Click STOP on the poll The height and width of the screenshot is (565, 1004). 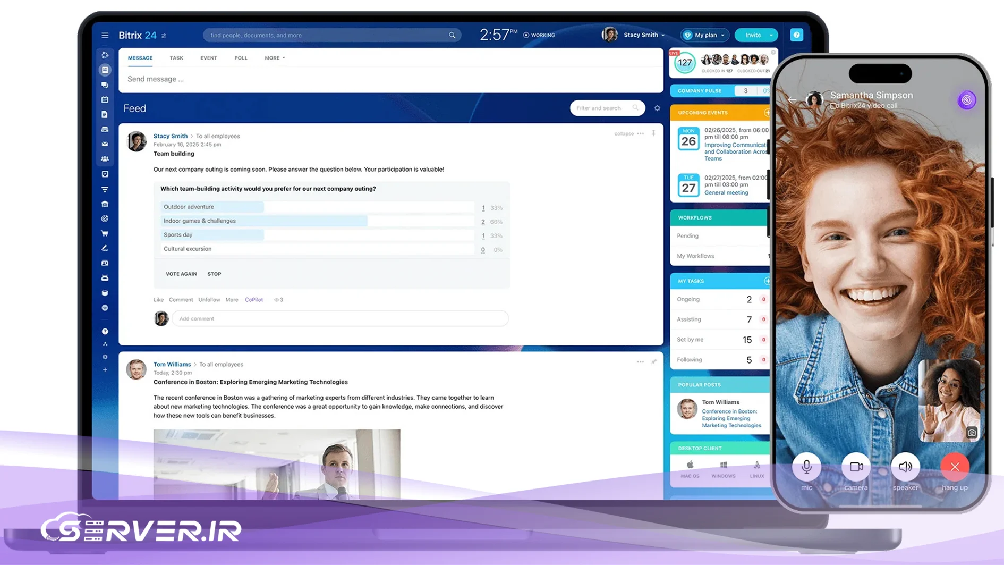coord(214,274)
